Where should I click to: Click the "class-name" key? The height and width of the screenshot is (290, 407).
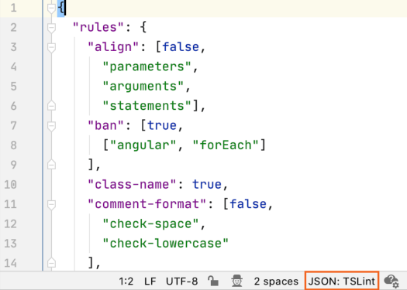132,184
